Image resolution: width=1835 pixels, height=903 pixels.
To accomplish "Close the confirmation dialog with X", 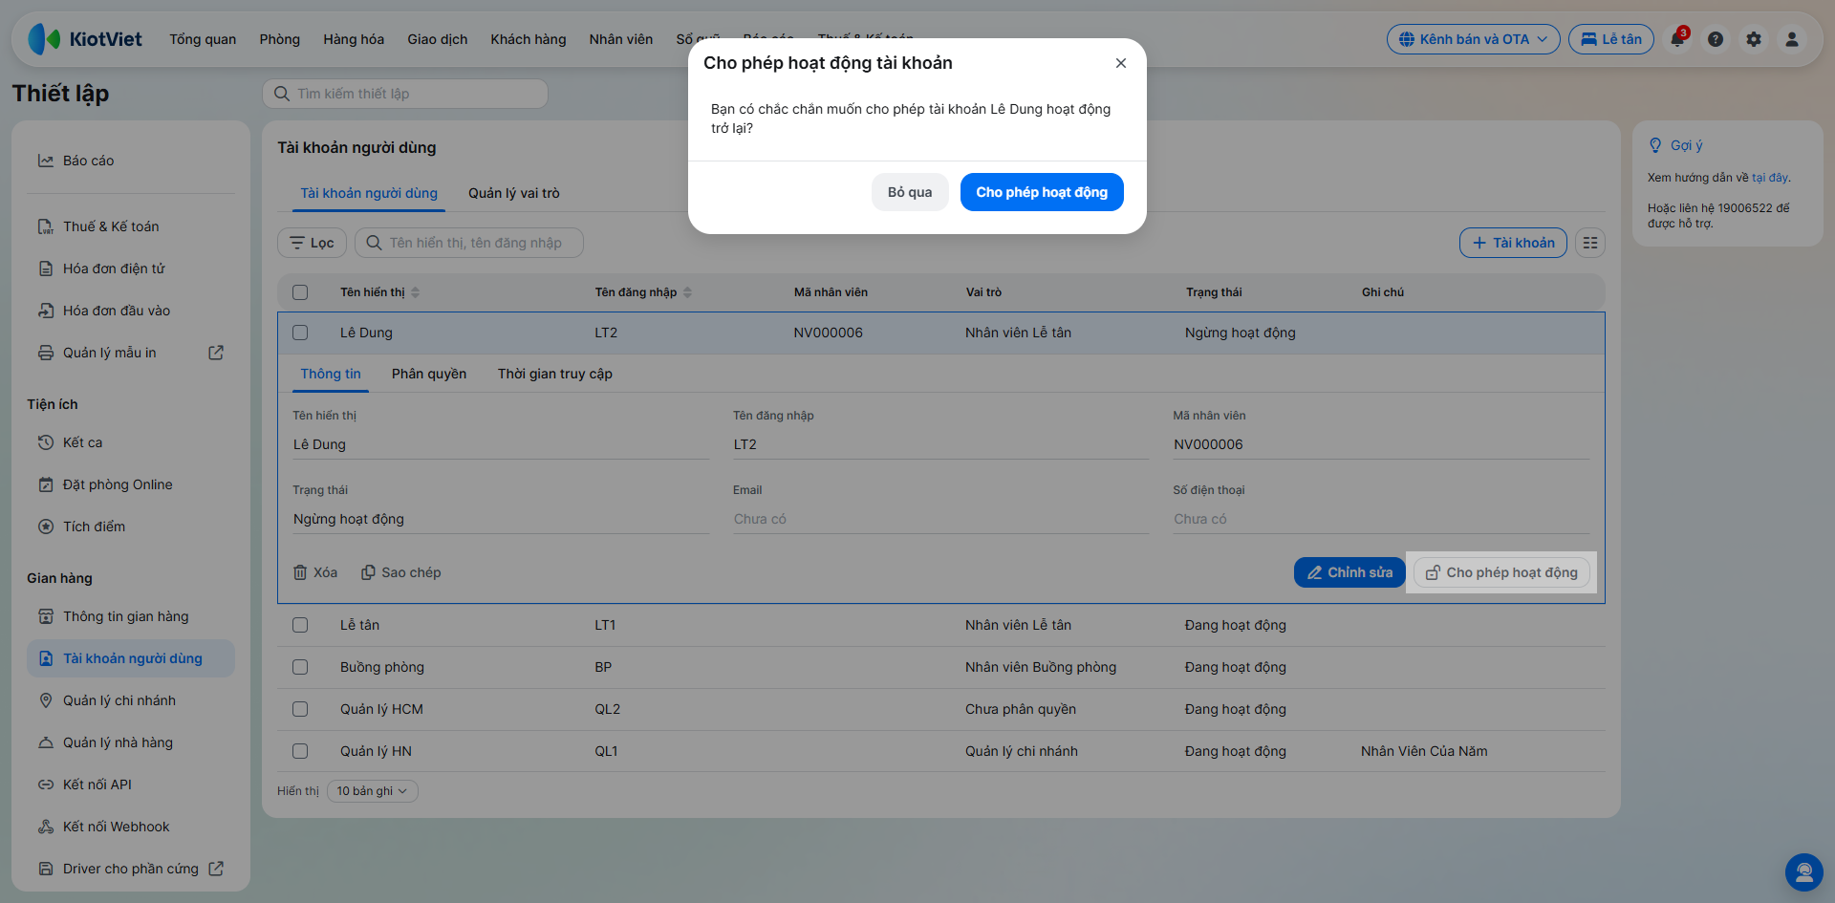I will point(1121,63).
